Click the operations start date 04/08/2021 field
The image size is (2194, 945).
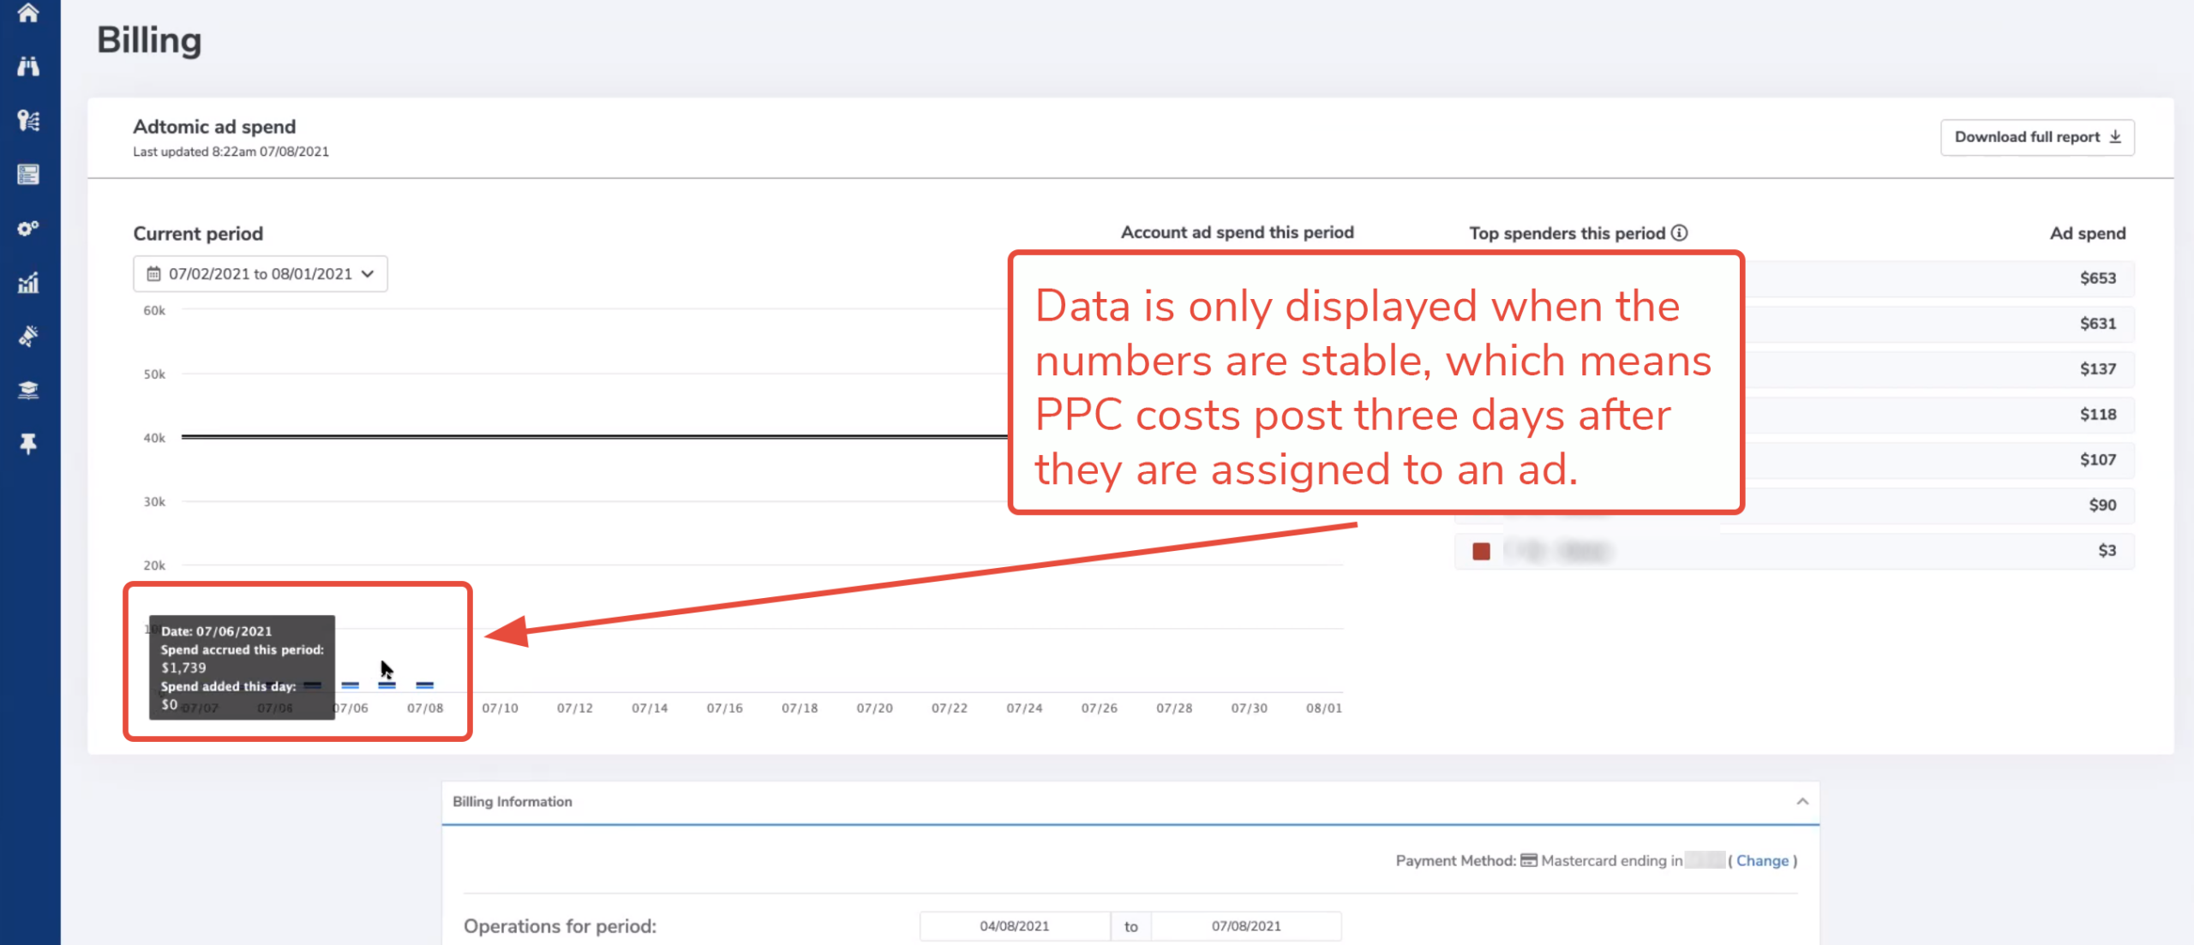click(1014, 926)
